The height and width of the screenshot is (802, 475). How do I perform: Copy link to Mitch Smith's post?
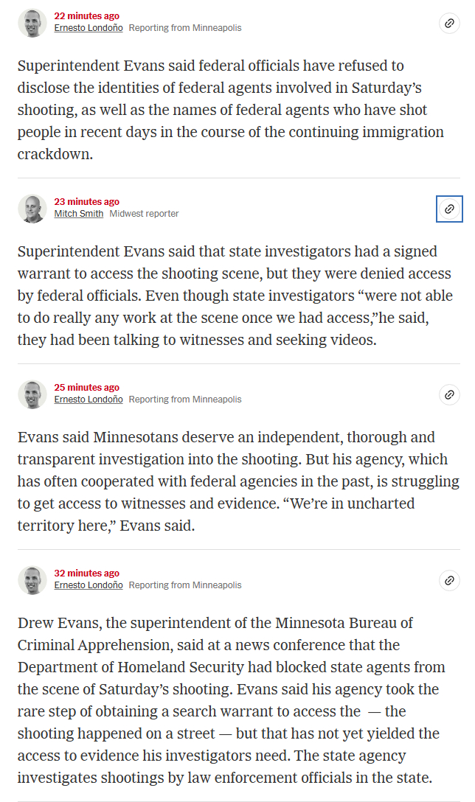click(449, 209)
